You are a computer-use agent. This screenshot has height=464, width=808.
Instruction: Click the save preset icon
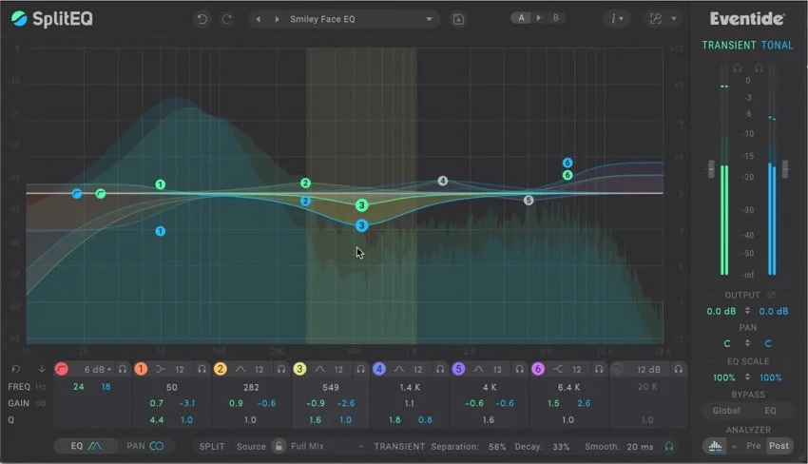click(x=458, y=19)
